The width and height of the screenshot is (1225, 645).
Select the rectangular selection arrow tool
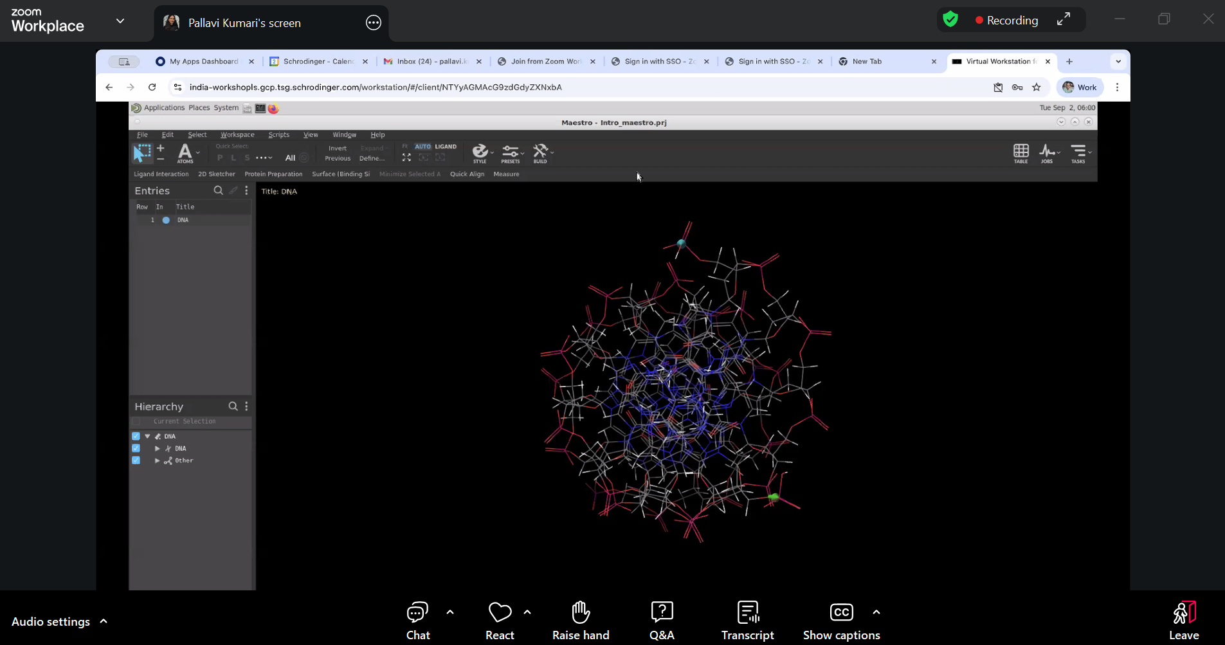[141, 153]
